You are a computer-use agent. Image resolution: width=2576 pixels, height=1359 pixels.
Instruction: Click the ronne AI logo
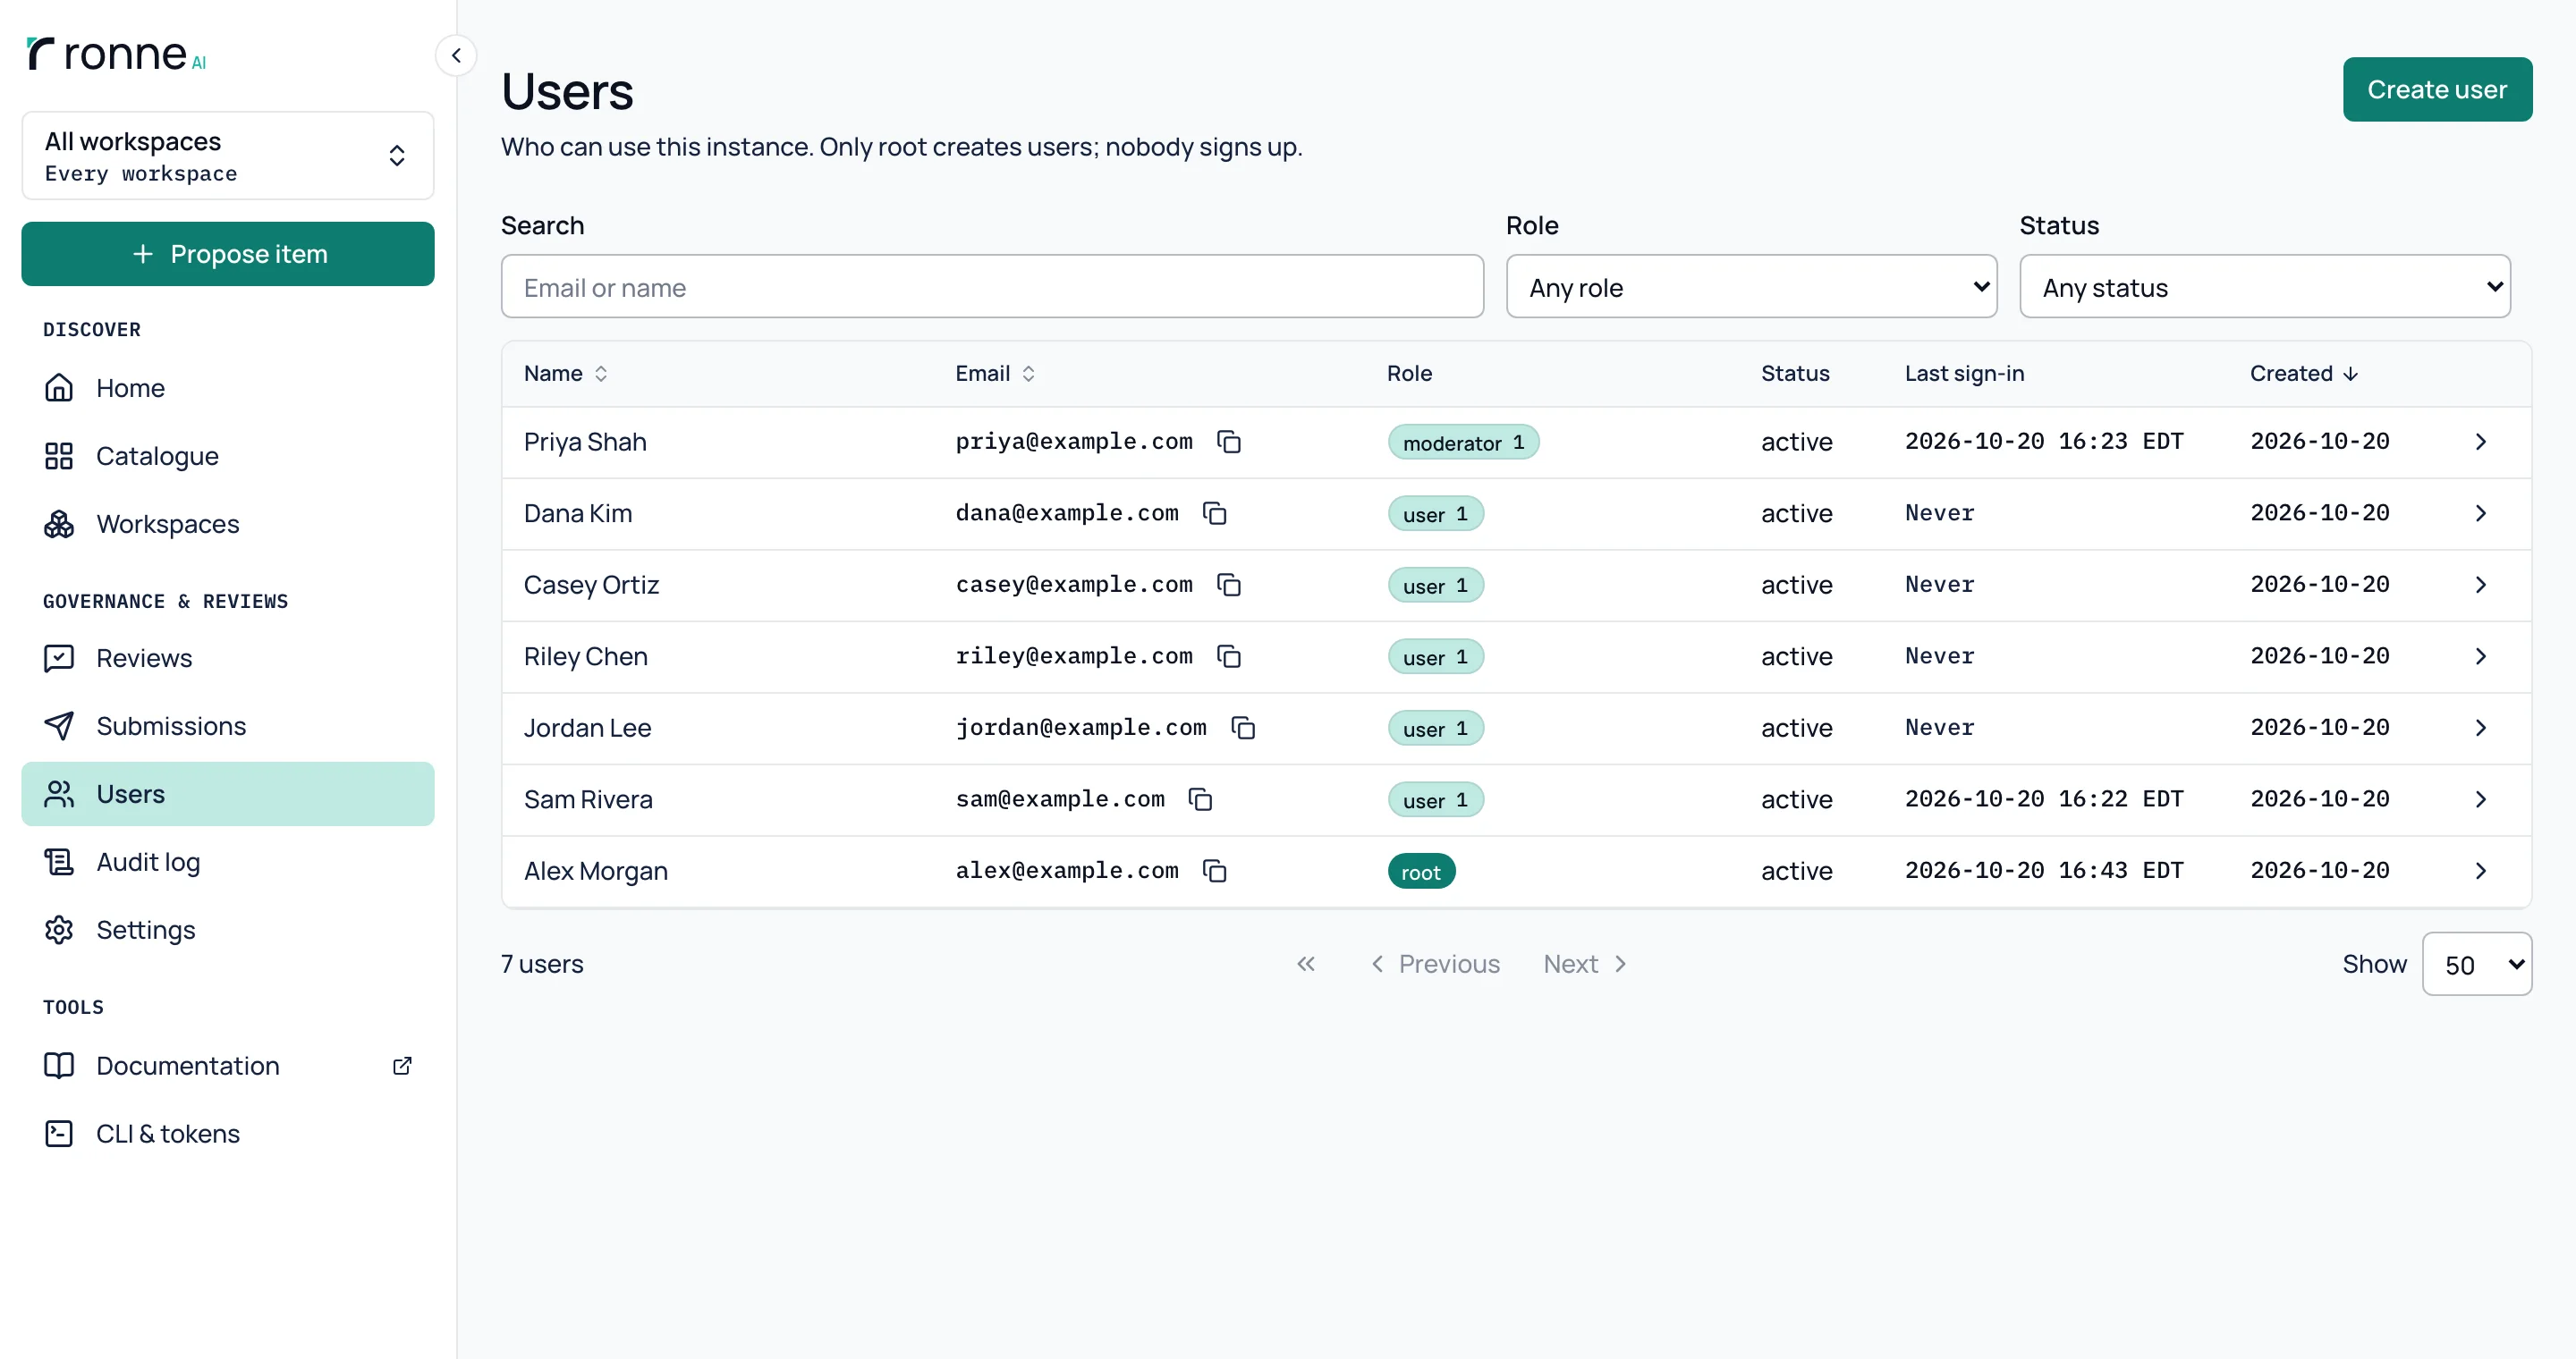(116, 54)
